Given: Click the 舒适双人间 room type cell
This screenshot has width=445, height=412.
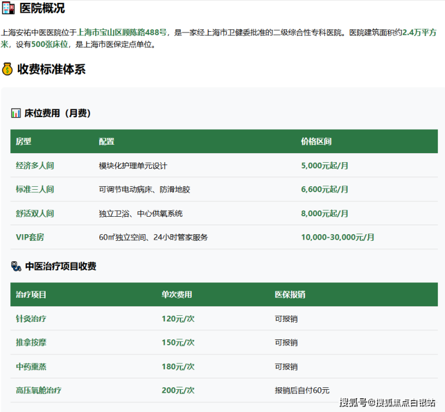Looking at the screenshot, I should click(x=35, y=213).
